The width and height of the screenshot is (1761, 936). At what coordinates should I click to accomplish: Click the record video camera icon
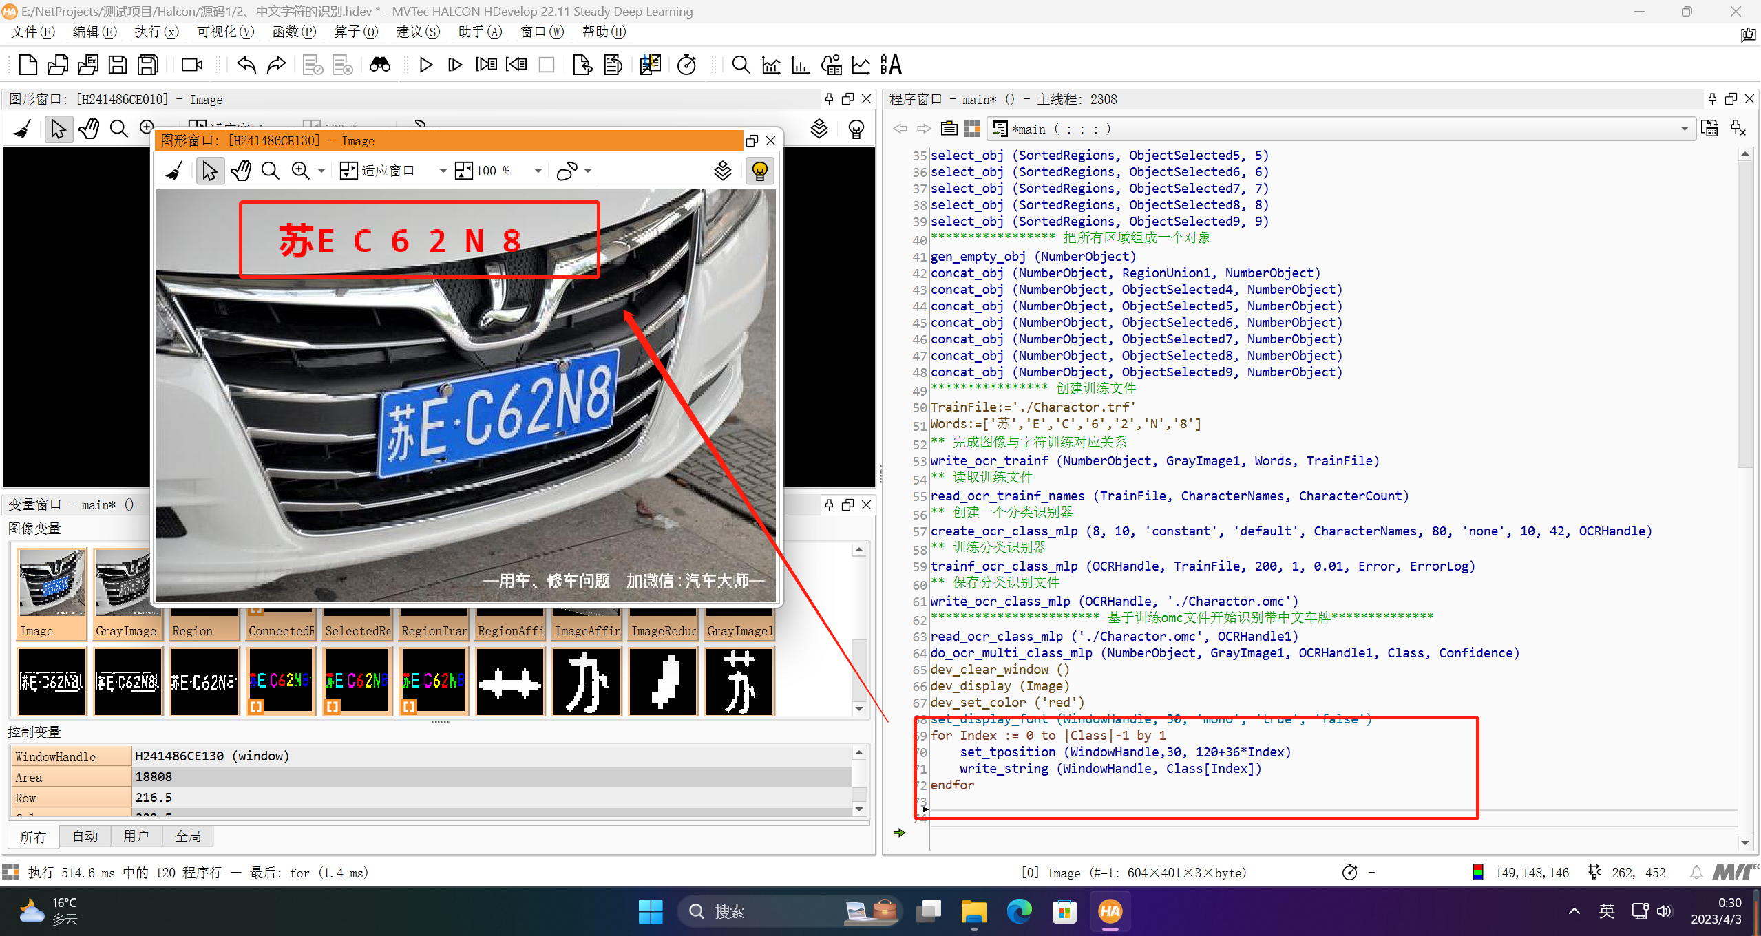point(191,65)
